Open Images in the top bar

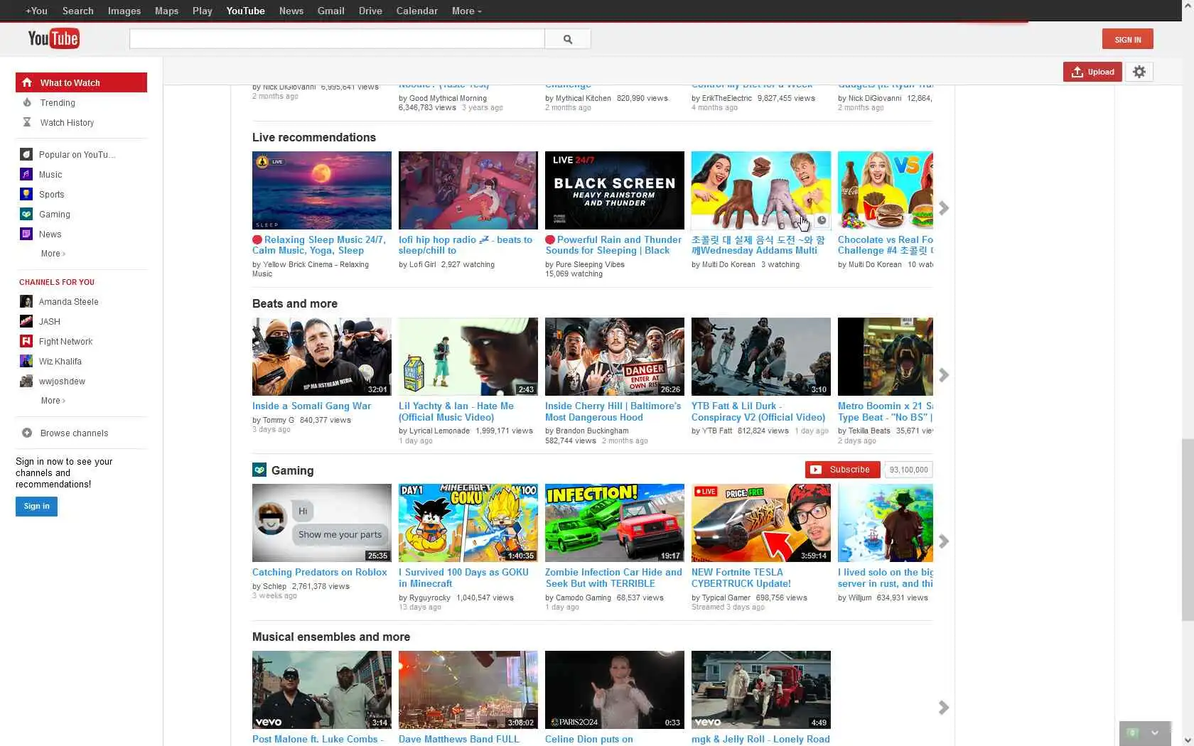point(124,11)
